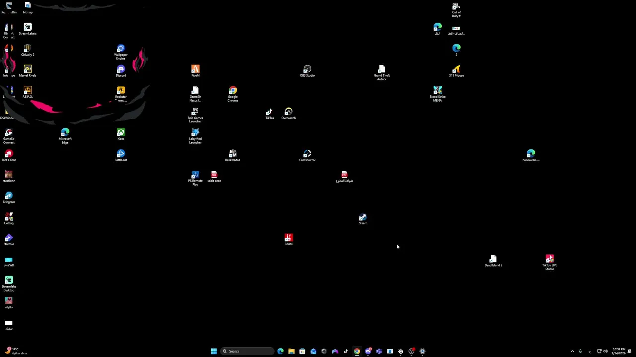Image resolution: width=636 pixels, height=357 pixels.
Task: Open the Battle.net desktop shortcut
Action: [121, 155]
